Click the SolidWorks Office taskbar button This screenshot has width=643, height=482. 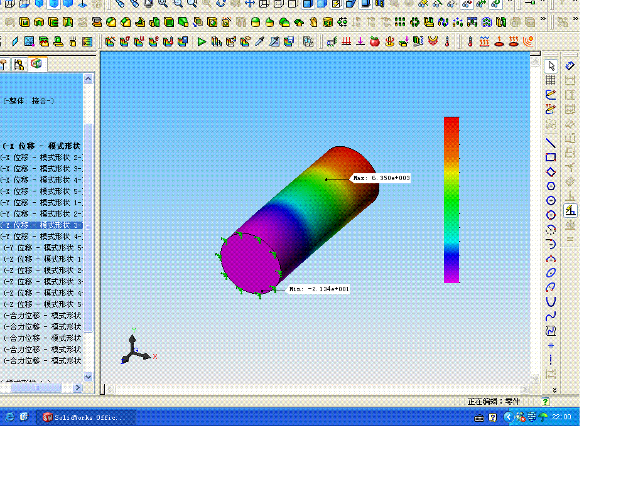coord(85,417)
